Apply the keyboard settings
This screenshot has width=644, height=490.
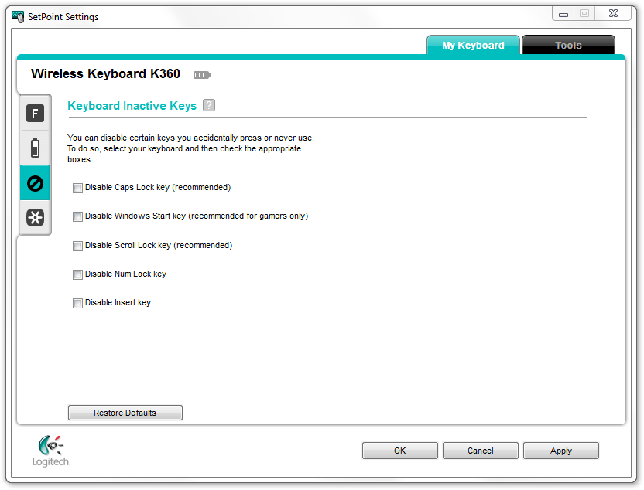(560, 451)
